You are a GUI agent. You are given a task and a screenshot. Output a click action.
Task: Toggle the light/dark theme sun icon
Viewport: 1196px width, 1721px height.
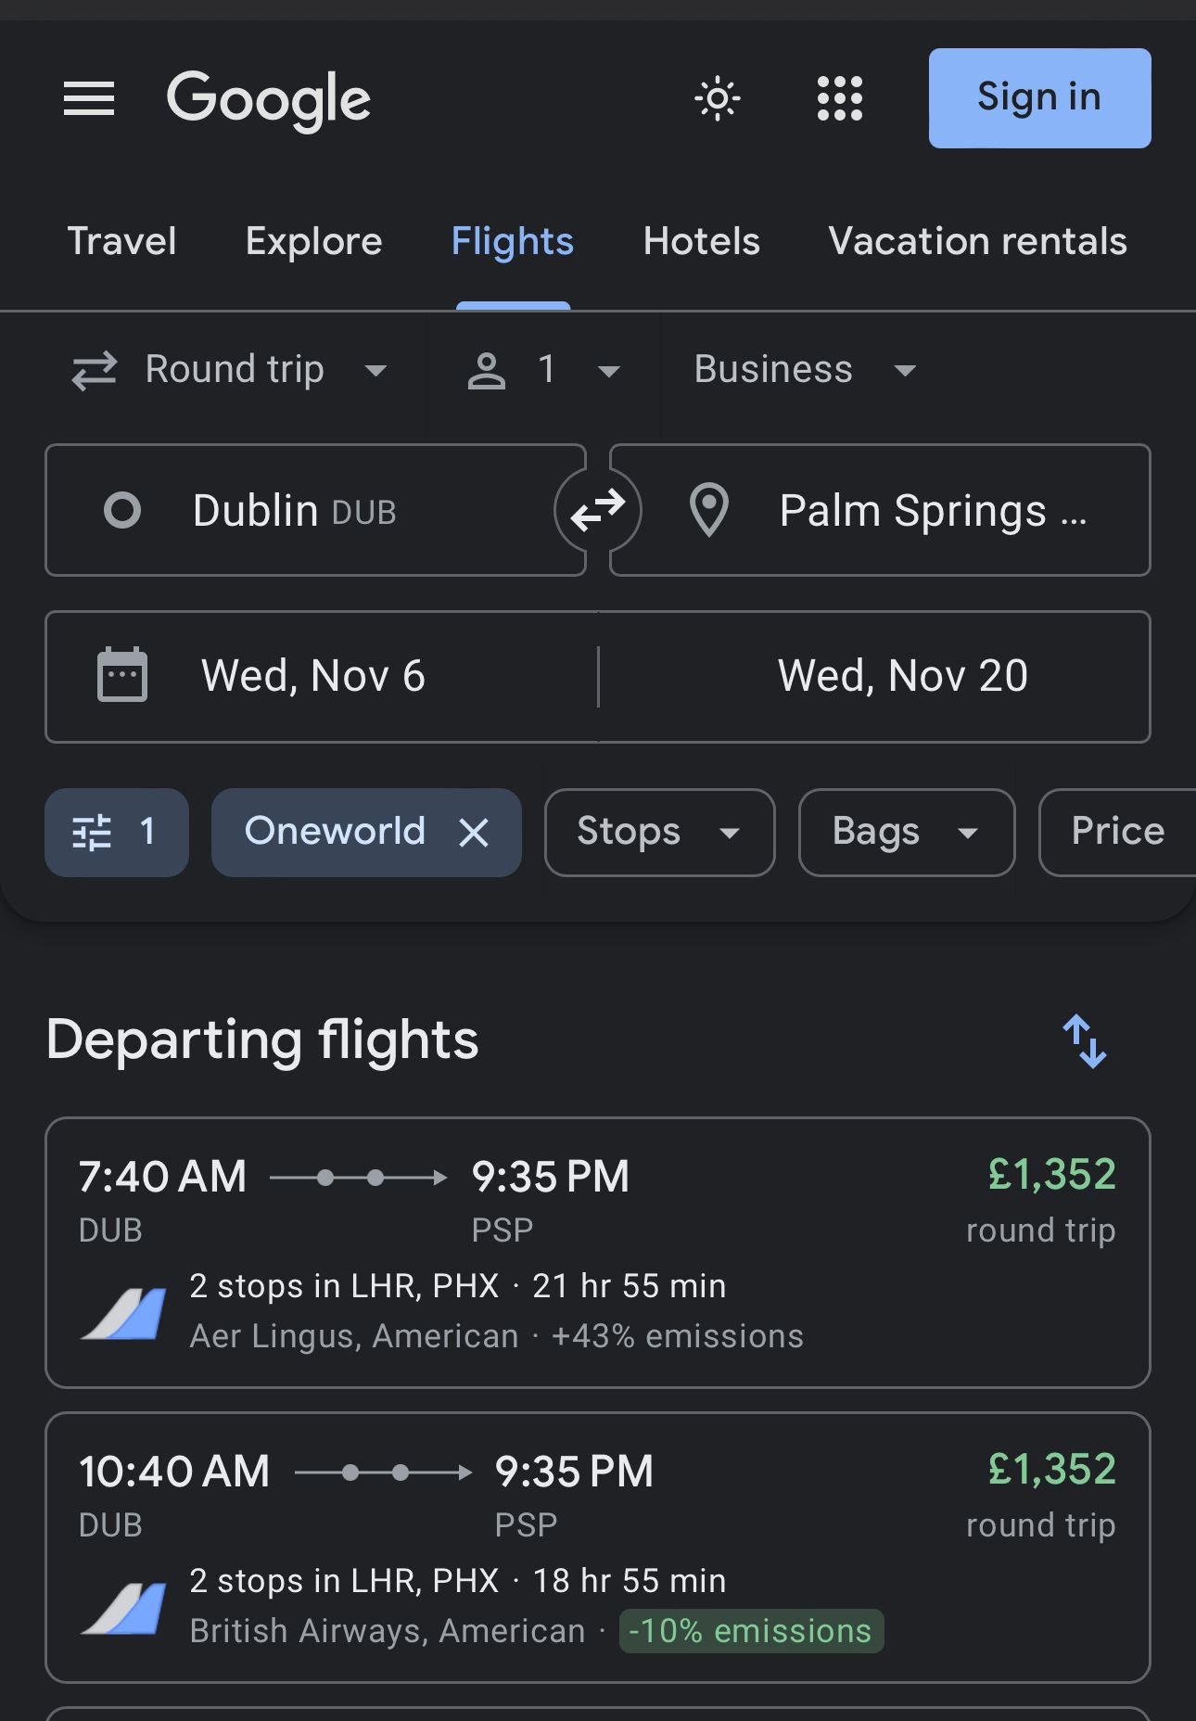point(718,98)
